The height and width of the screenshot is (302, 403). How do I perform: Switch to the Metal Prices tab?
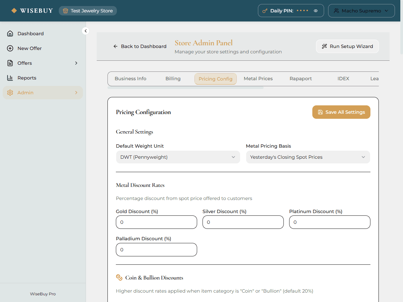click(258, 79)
